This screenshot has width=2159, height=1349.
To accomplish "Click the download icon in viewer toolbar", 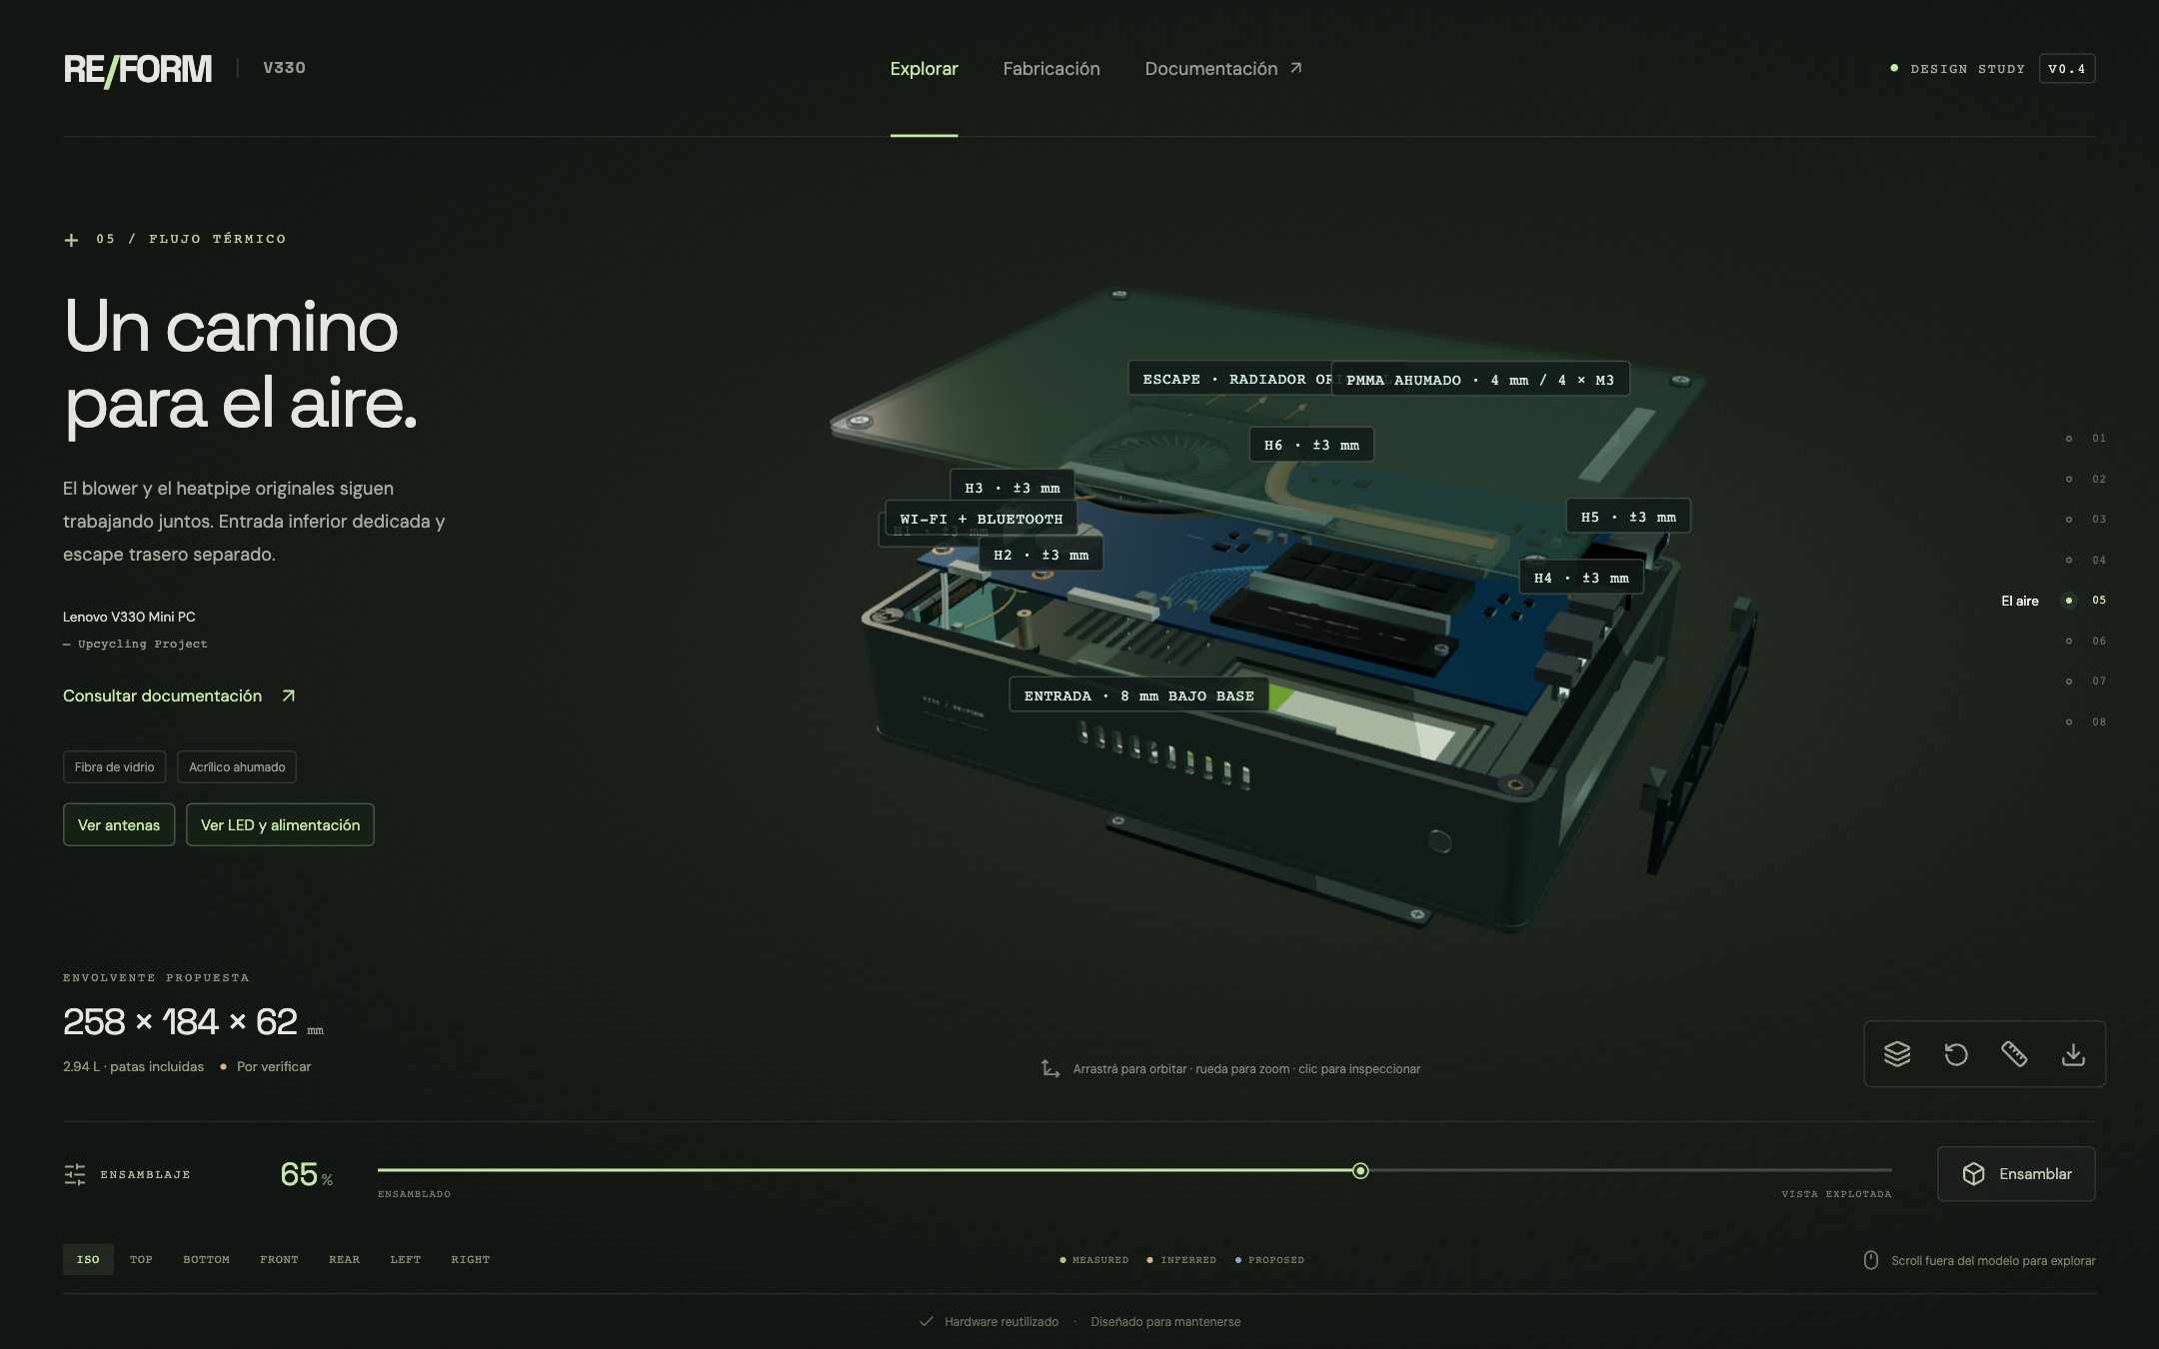I will coord(2073,1053).
